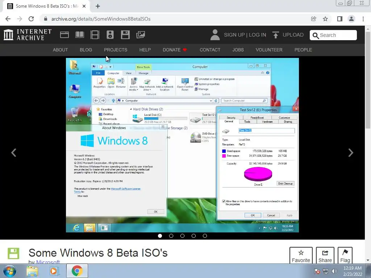This screenshot has height=278, width=371.
Task: Open the JOBS menu item
Action: pyautogui.click(x=238, y=50)
